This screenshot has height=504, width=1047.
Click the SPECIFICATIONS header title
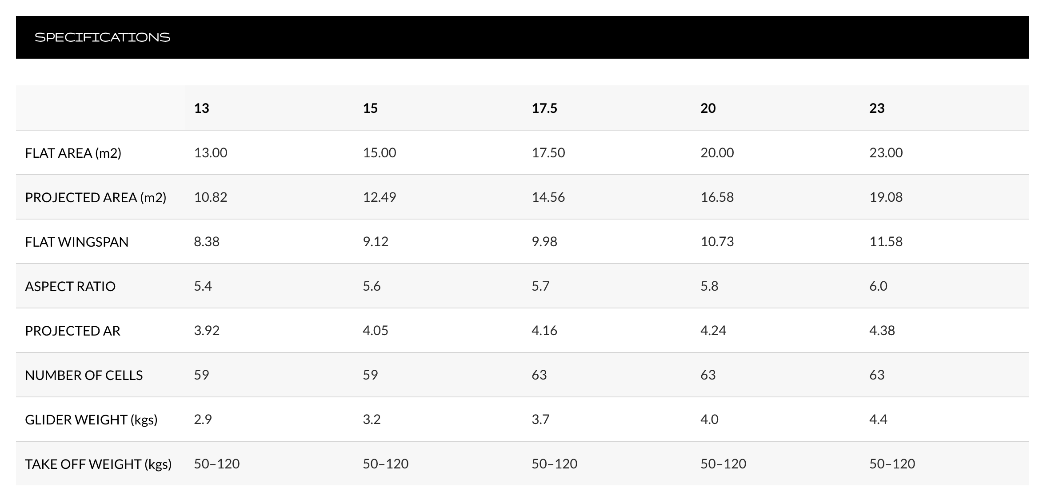[x=102, y=37]
